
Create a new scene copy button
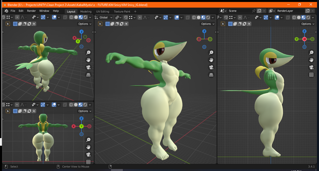coord(259,11)
